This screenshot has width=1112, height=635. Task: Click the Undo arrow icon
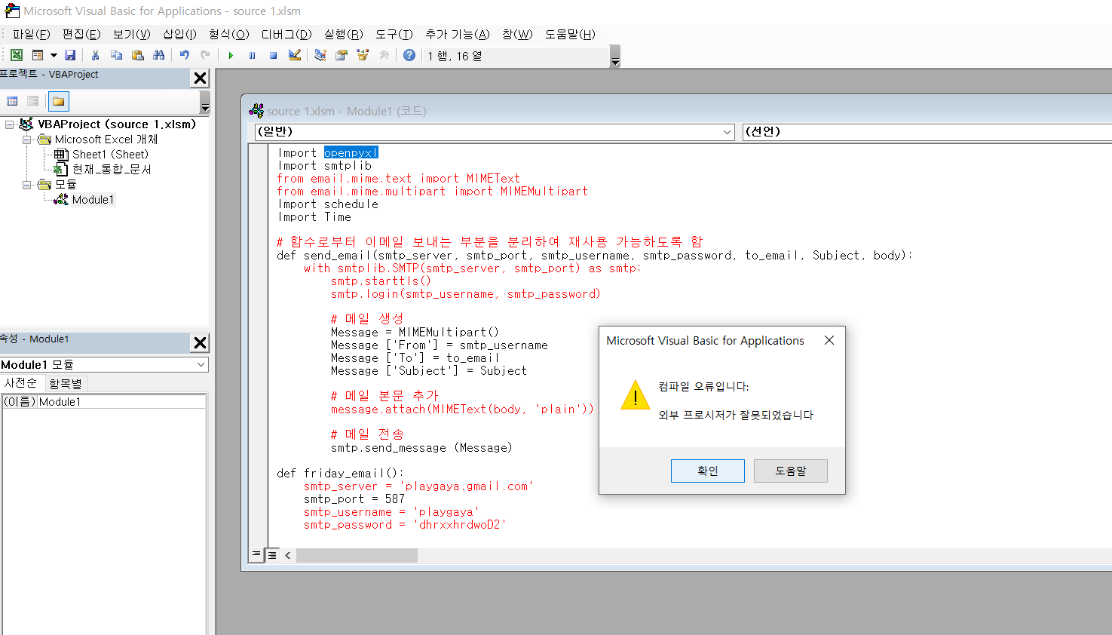[184, 55]
